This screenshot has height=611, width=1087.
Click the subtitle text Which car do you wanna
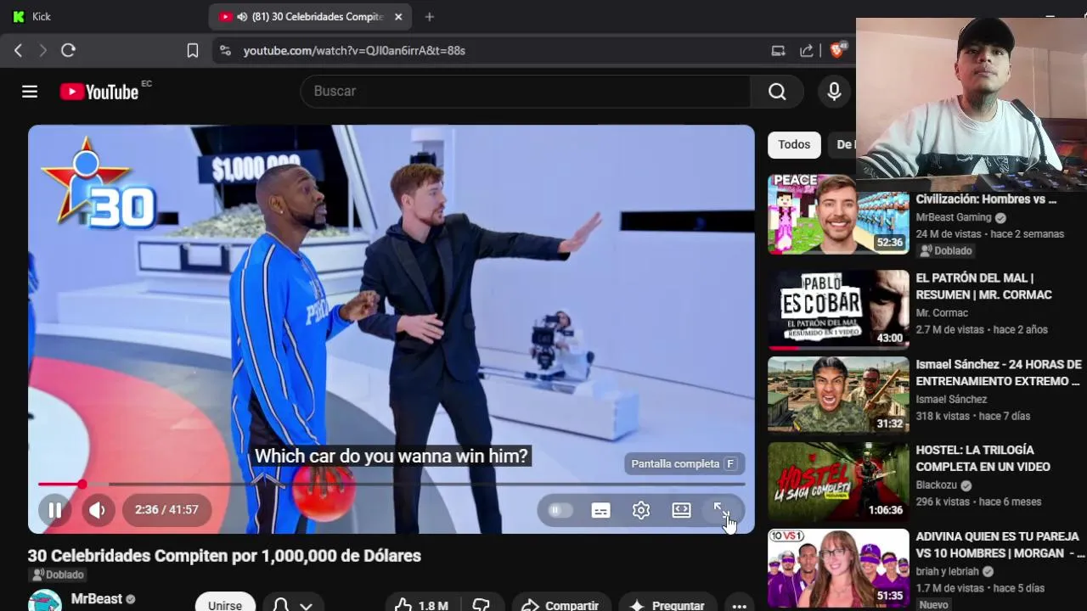(x=391, y=456)
